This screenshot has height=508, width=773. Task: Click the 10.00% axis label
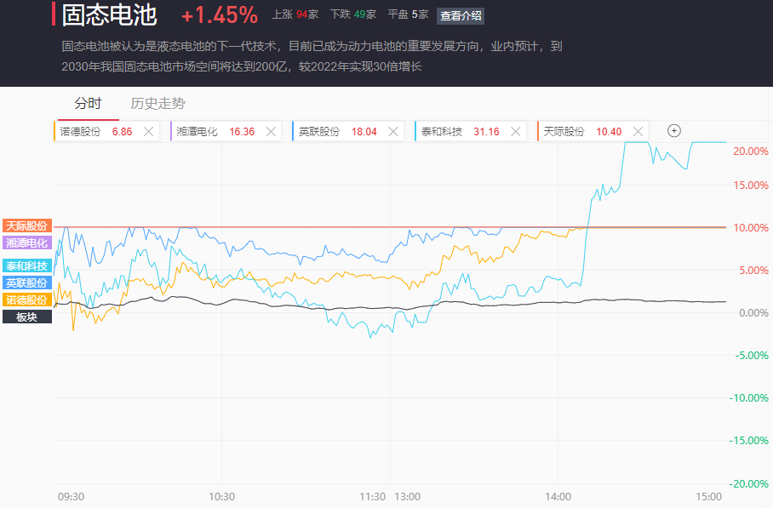click(x=750, y=228)
